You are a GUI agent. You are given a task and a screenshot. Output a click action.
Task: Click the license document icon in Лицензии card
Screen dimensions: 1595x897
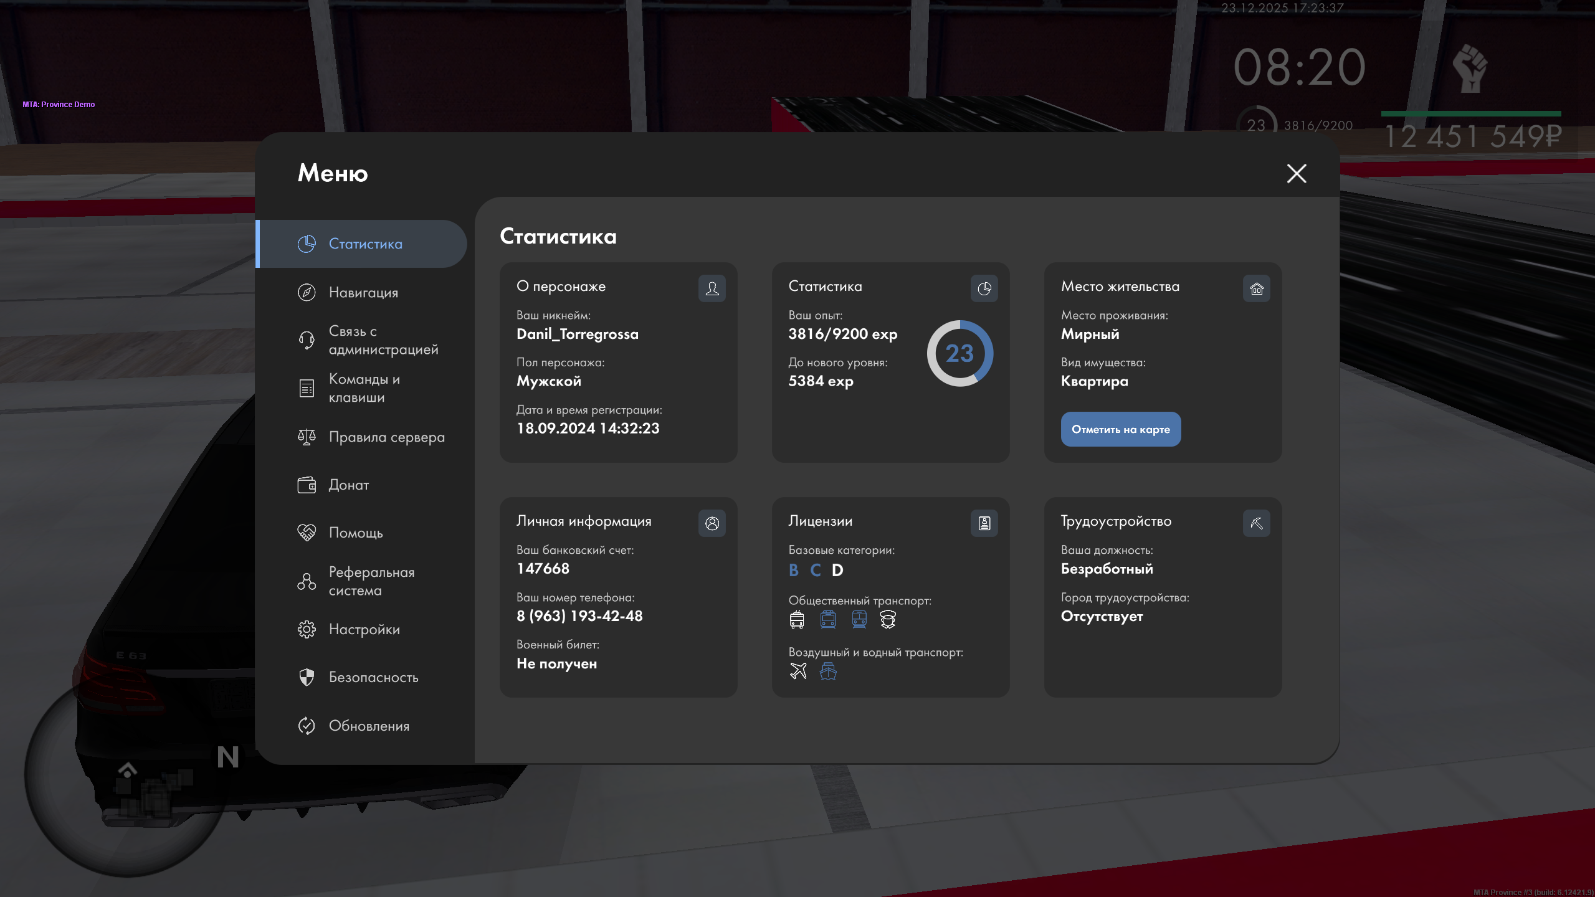[x=984, y=523]
